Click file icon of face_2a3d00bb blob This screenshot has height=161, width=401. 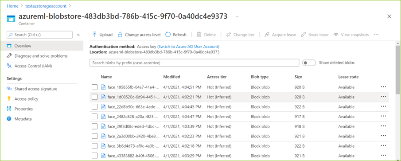[x=103, y=136]
